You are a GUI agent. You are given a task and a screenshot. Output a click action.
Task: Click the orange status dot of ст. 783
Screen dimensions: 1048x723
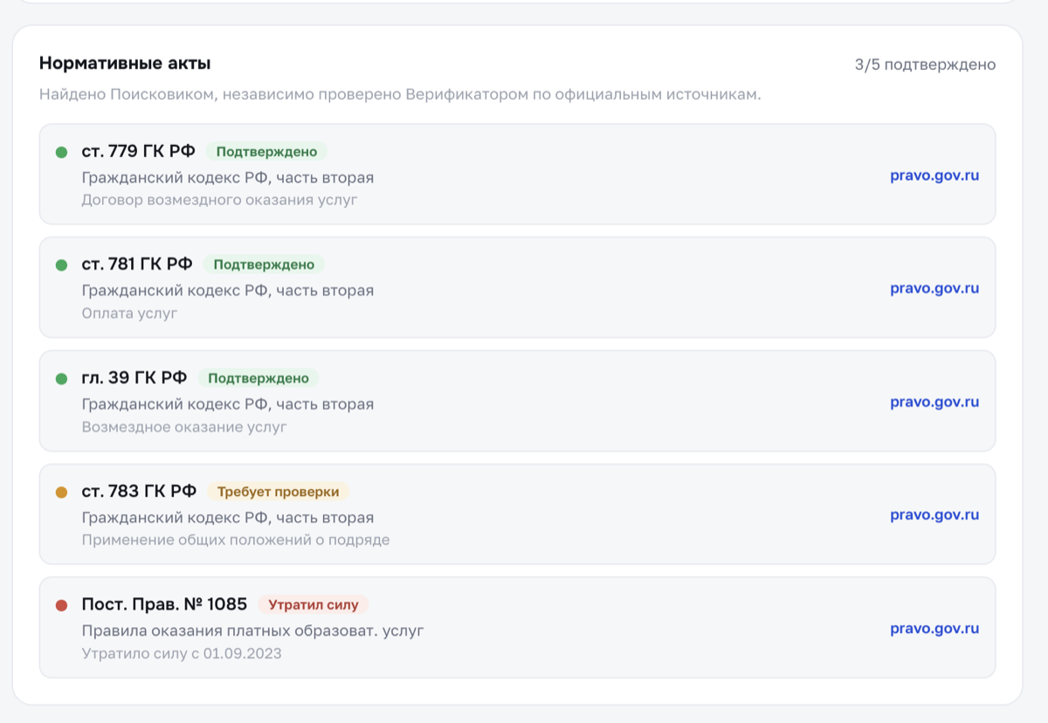coord(61,492)
